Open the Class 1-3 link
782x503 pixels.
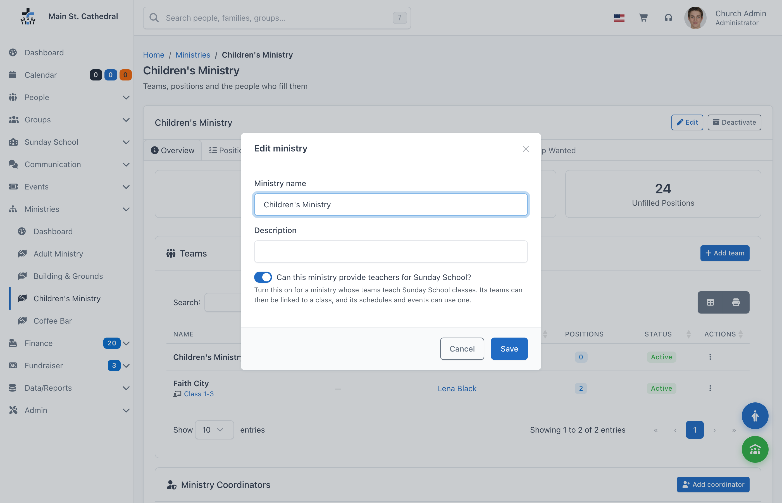pyautogui.click(x=199, y=394)
